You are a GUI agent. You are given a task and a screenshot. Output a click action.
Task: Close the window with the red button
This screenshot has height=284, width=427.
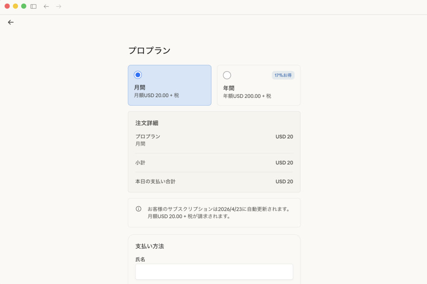pos(7,6)
